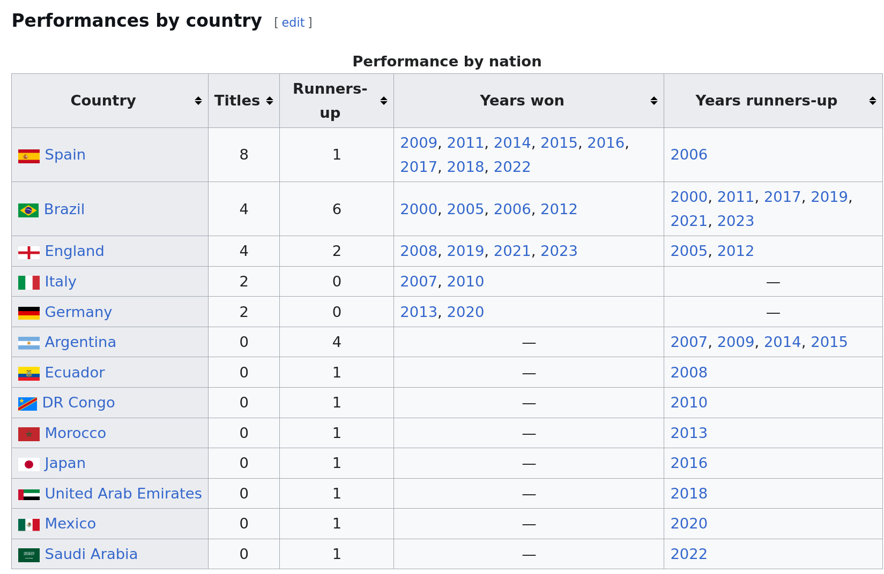Click the England flag icon
Viewport: 884px width, 574px height.
pyautogui.click(x=29, y=252)
